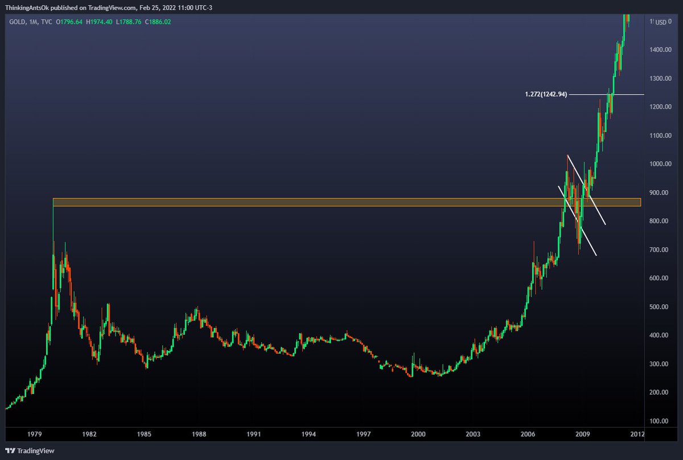Select the orange horizontal resistance zone rectangle
The width and height of the screenshot is (683, 460).
[x=347, y=202]
